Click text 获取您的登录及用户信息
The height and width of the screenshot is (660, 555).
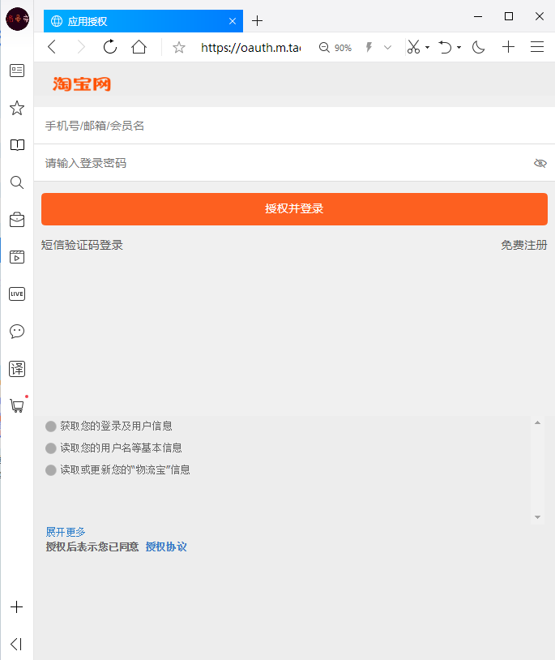coord(117,426)
